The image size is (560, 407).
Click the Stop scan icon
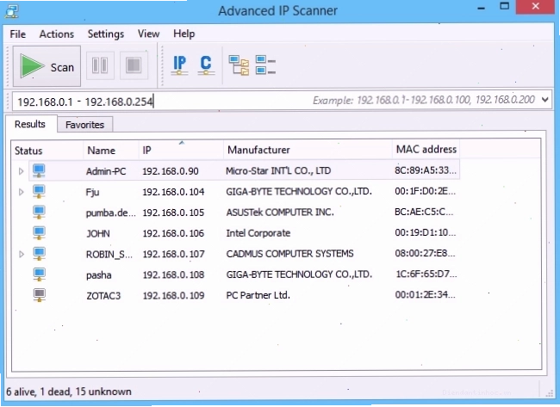tap(134, 65)
